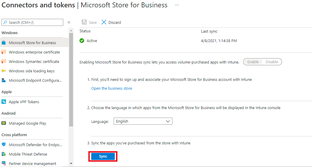This screenshot has height=167, width=312.
Task: Click the Last sync column label
Action: pos(209,31)
